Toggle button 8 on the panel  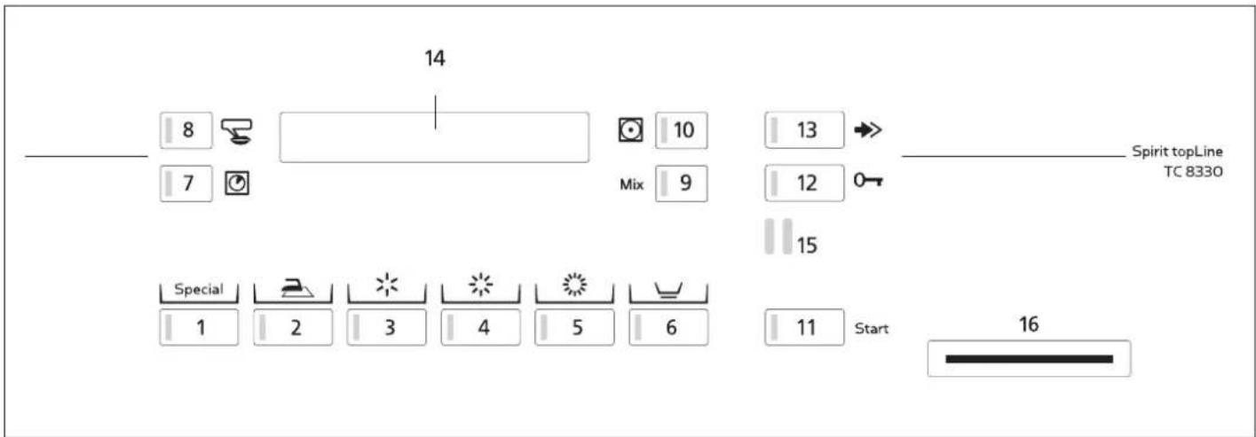(187, 130)
